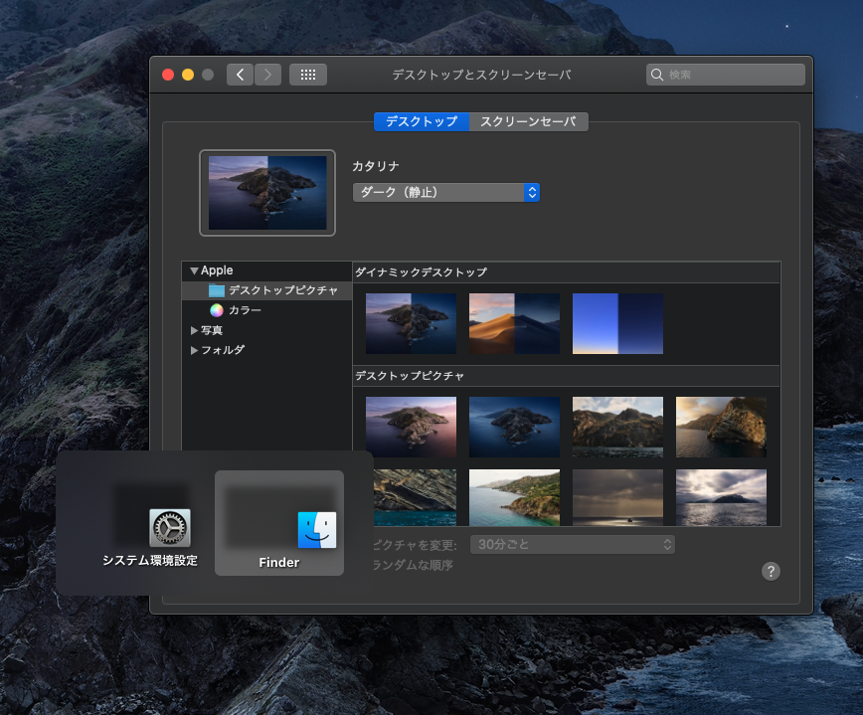Select the Mojave dune dynamic desktop thumbnail
Image resolution: width=863 pixels, height=715 pixels.
(514, 323)
